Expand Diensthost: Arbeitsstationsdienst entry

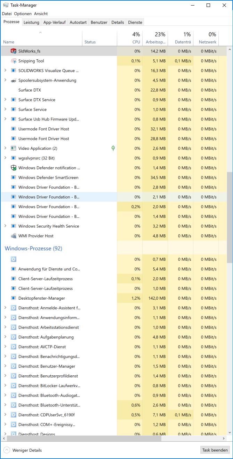(x=5, y=327)
